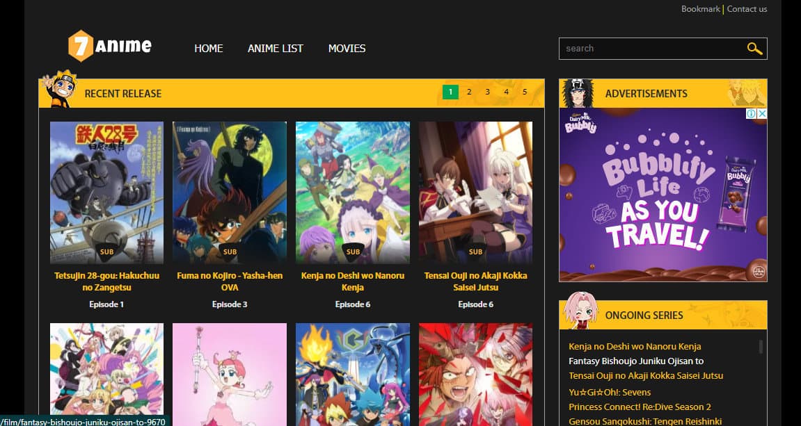Open Princess Connect! Re:Dive Season 2

click(x=640, y=407)
